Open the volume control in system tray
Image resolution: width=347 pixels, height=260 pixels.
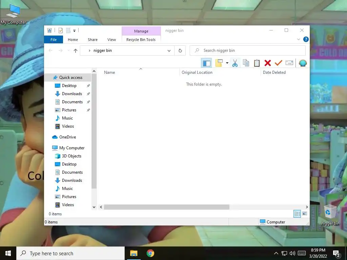pos(292,253)
